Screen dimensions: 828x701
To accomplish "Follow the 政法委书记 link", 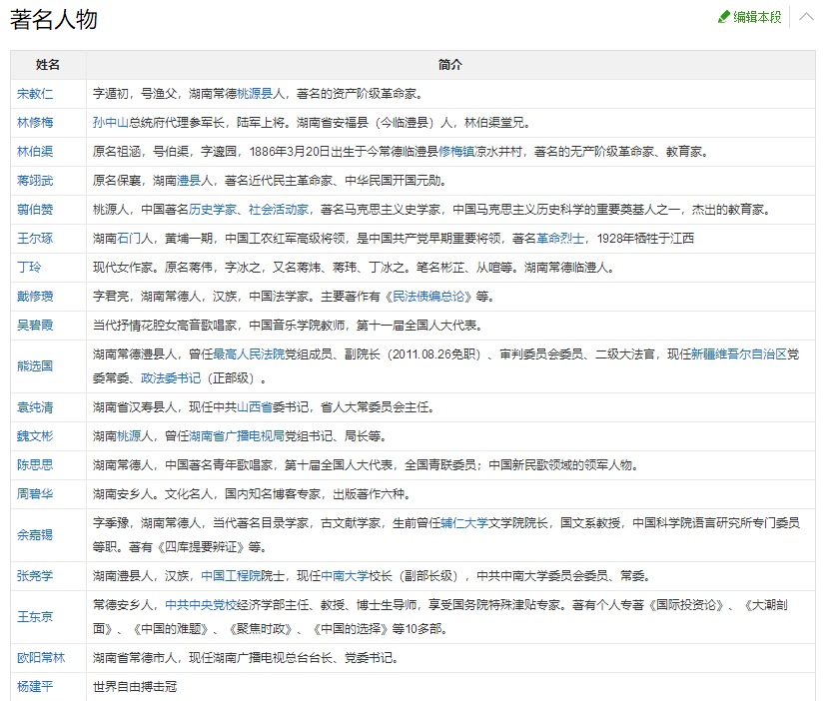I will (x=171, y=378).
